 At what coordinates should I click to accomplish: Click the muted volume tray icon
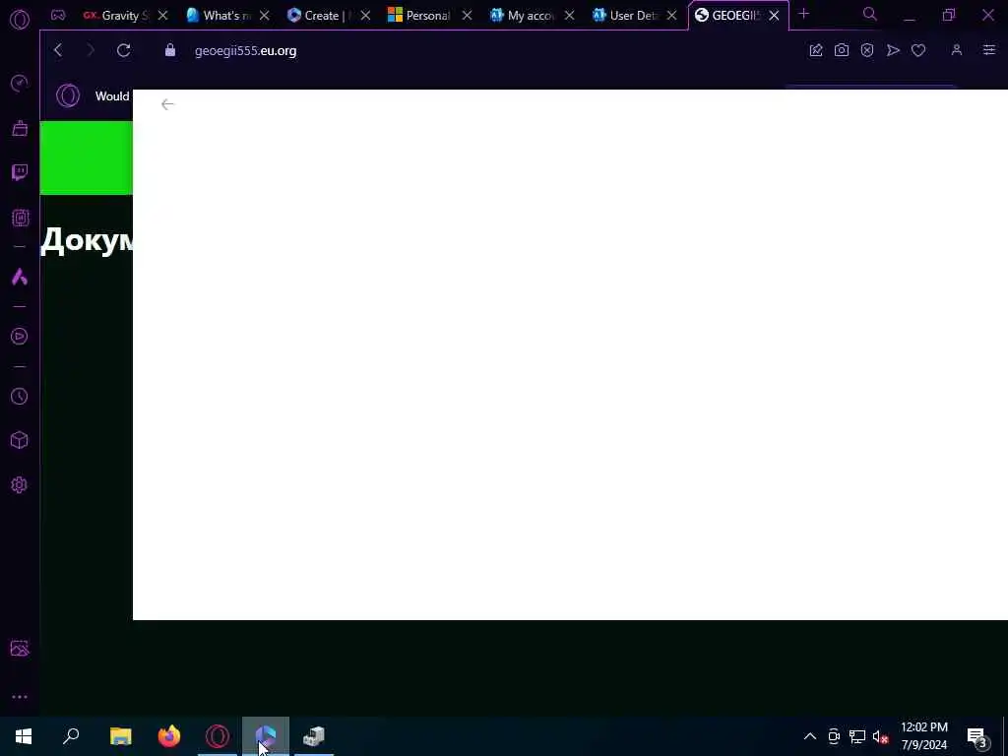[x=880, y=736]
